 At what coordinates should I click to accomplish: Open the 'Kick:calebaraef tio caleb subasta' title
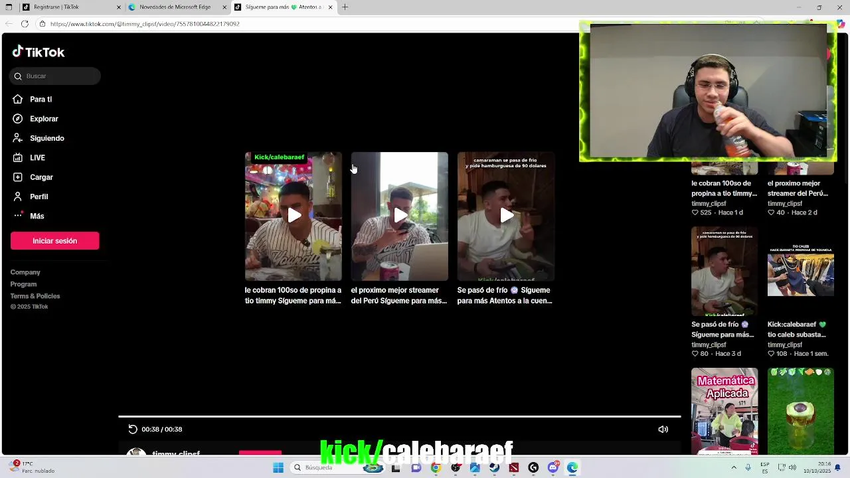click(797, 329)
